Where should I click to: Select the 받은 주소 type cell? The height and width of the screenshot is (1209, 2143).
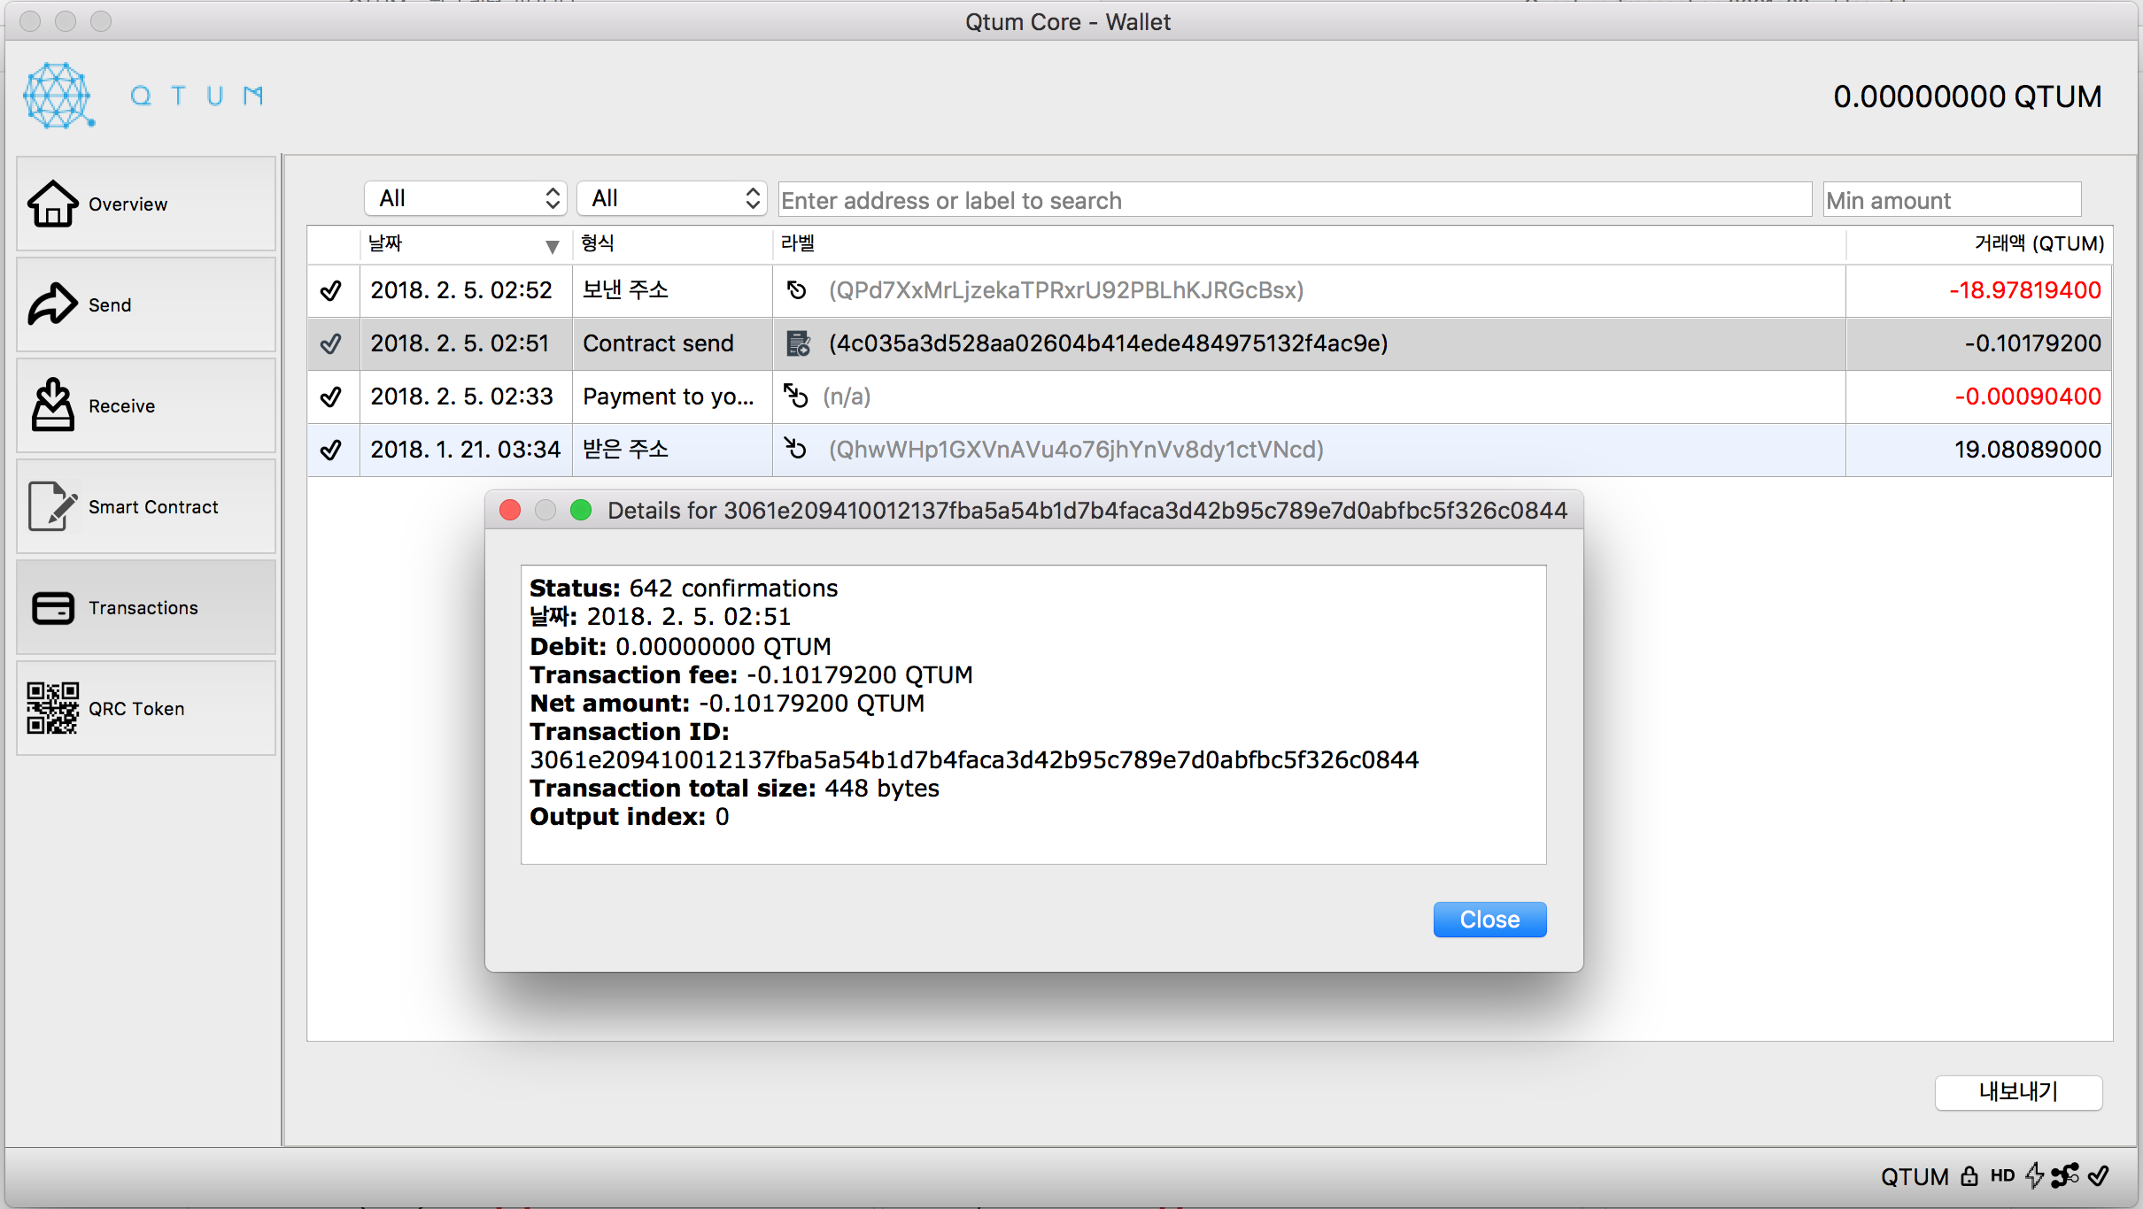click(673, 450)
